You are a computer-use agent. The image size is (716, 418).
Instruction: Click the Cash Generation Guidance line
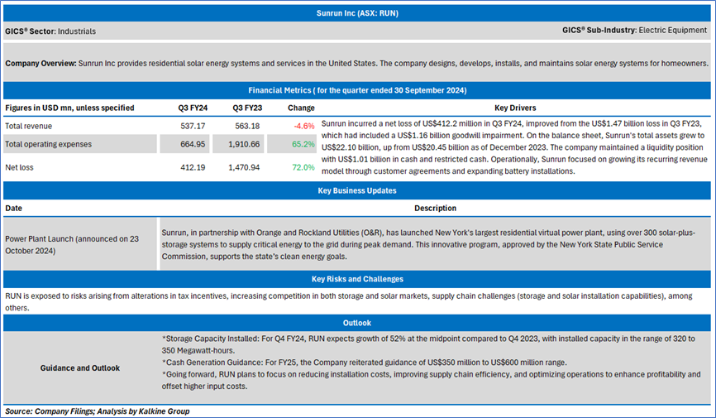[x=365, y=363]
